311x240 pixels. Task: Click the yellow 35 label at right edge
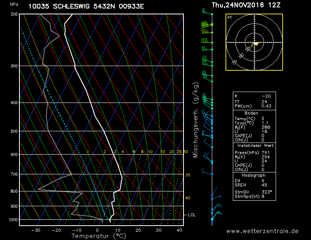tap(187, 175)
